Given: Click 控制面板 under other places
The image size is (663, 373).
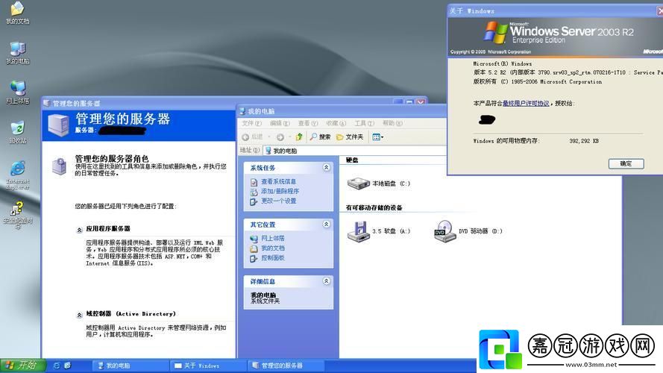Looking at the screenshot, I should tap(272, 257).
